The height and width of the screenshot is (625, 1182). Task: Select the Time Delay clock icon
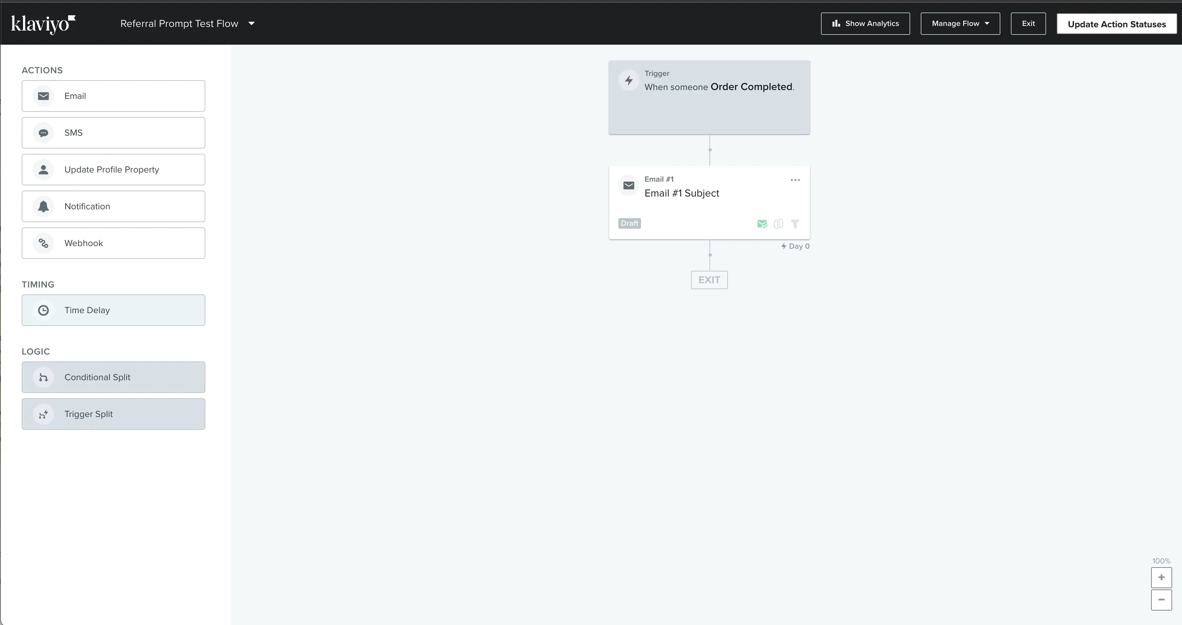(x=43, y=310)
